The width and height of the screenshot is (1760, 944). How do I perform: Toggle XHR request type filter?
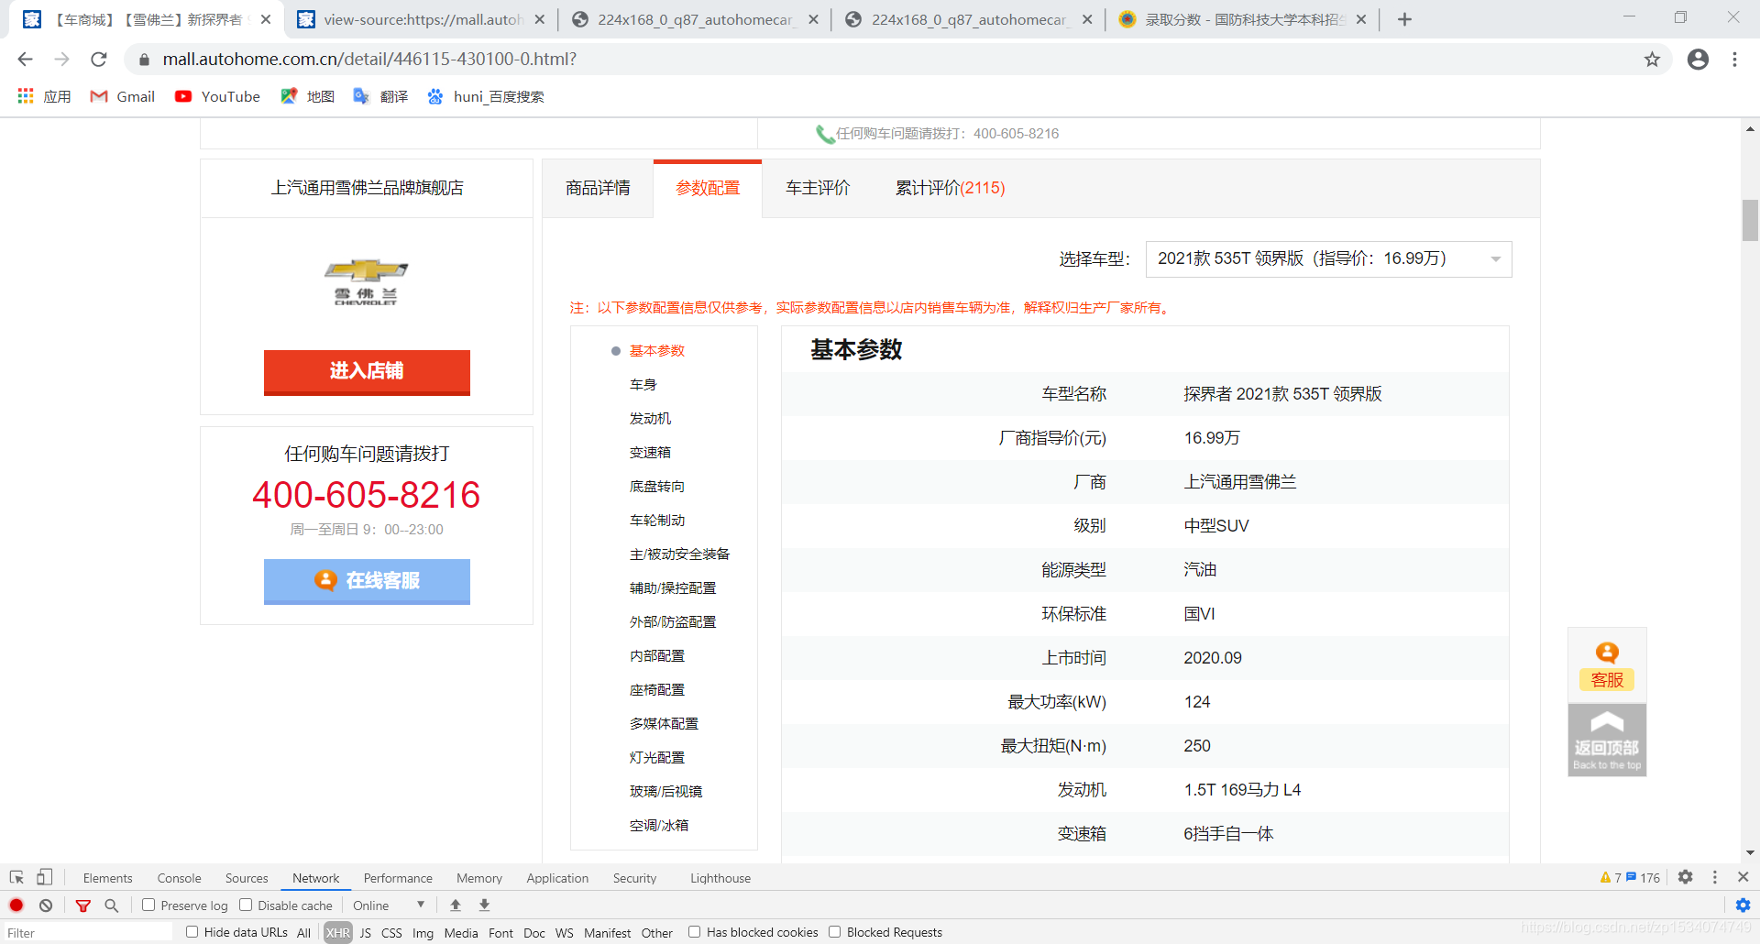(337, 933)
